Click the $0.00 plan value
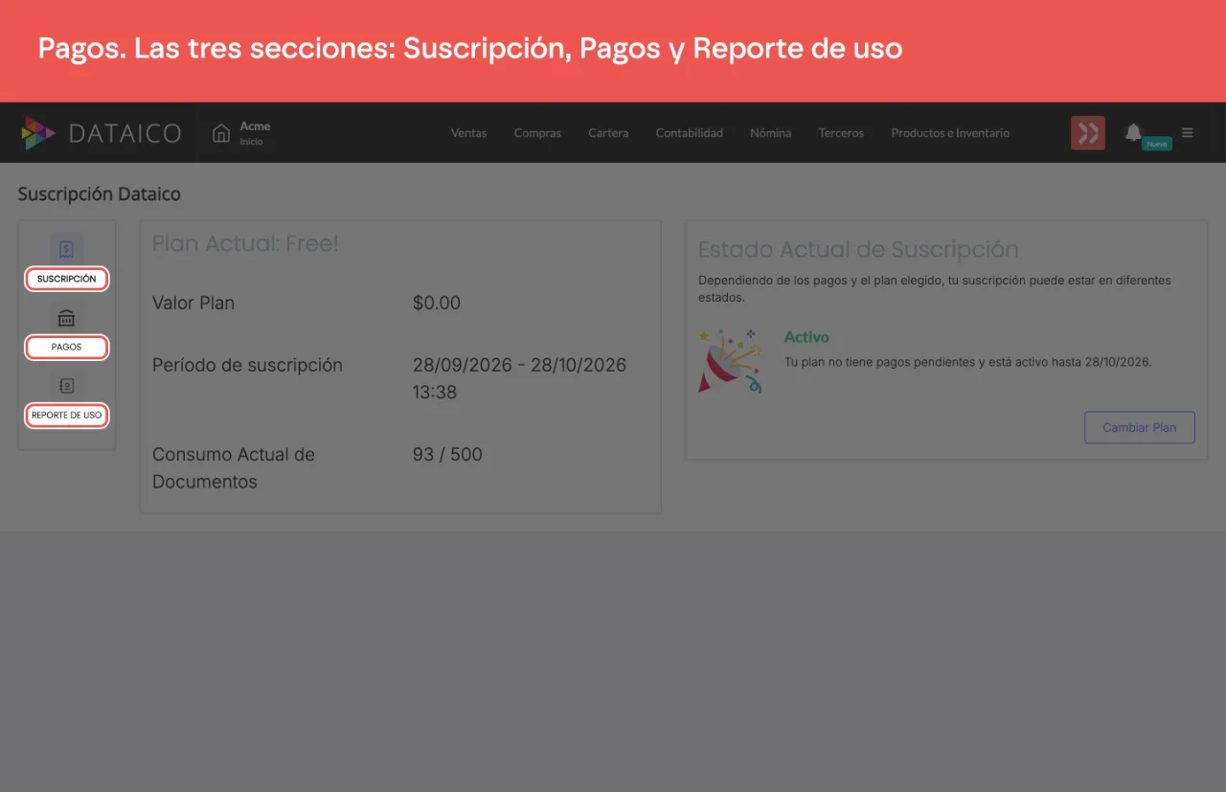The height and width of the screenshot is (792, 1226). [x=437, y=303]
